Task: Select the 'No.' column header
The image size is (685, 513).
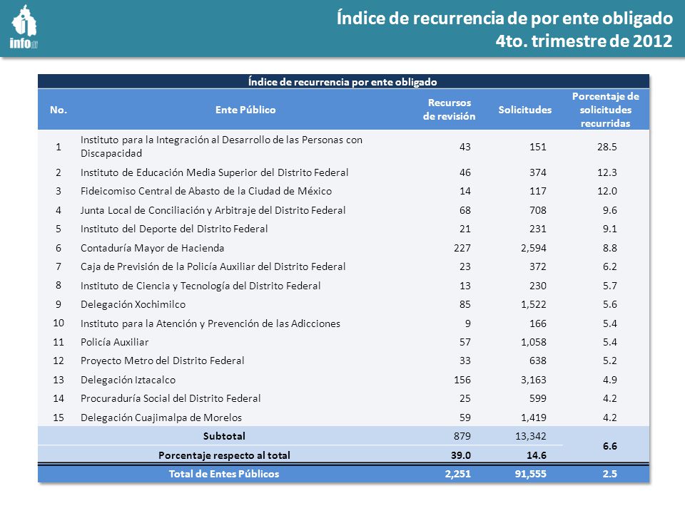Action: [59, 110]
